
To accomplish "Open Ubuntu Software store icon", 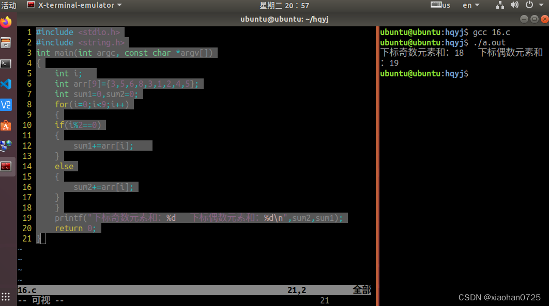I will pos(6,125).
